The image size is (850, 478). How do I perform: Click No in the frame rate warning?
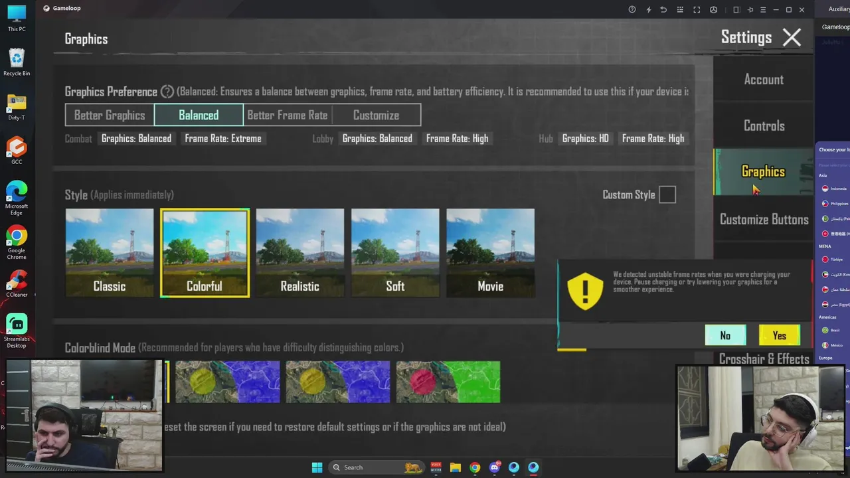[x=725, y=335]
